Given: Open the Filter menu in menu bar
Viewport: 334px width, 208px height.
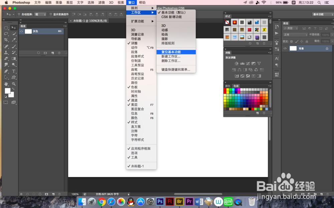Looking at the screenshot, I should point(102,3).
